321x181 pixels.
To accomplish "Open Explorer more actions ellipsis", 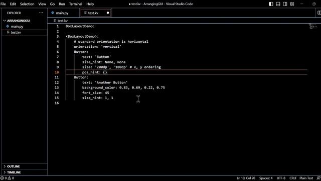I will 41,13.
